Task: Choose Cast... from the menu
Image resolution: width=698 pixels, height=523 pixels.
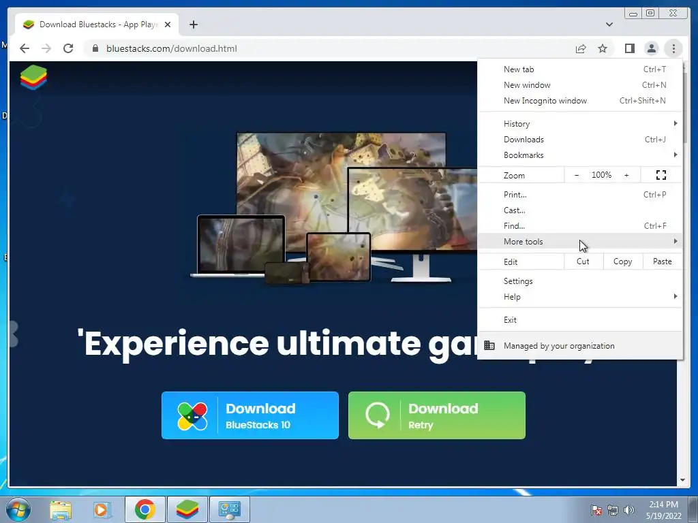Action: (579, 210)
